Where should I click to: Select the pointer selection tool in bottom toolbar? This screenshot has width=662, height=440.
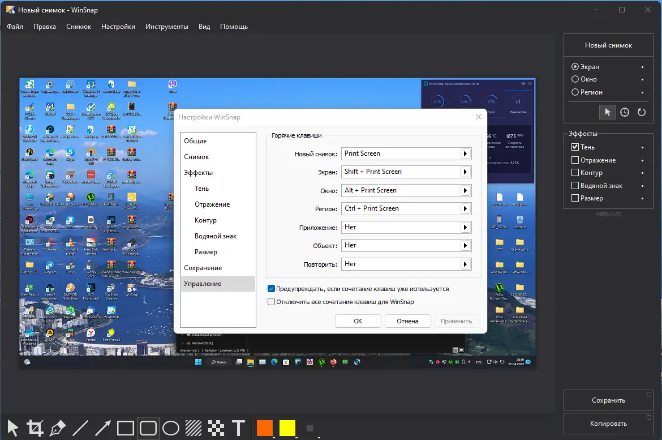12,428
